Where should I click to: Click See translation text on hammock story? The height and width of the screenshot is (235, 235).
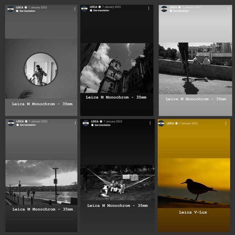point(102,125)
